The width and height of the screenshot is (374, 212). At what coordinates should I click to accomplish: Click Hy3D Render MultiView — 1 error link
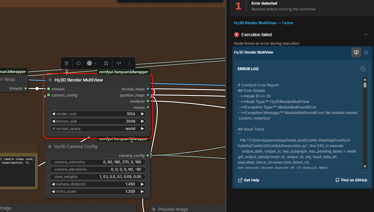point(264,23)
